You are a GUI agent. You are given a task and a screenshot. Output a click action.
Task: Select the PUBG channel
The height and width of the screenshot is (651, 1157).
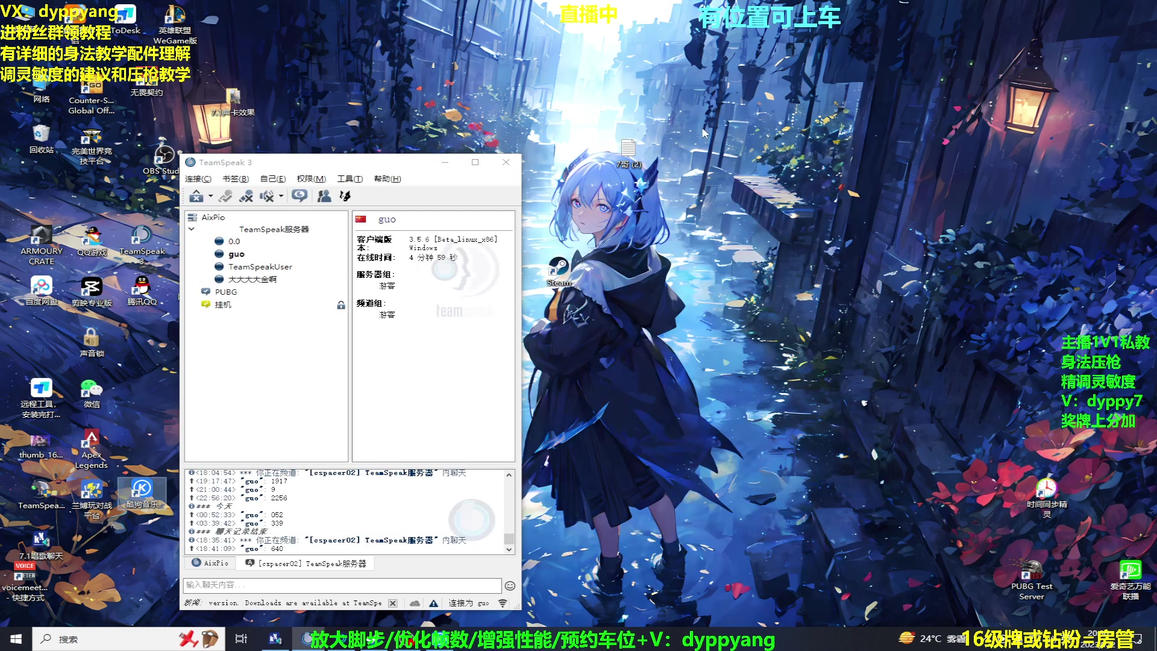(x=226, y=292)
